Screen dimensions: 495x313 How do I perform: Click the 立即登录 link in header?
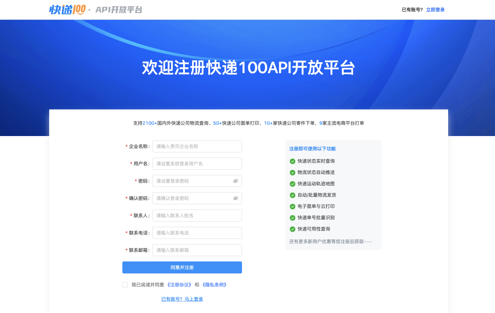[435, 10]
